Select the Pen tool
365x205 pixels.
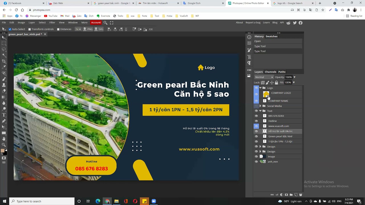[4, 121]
